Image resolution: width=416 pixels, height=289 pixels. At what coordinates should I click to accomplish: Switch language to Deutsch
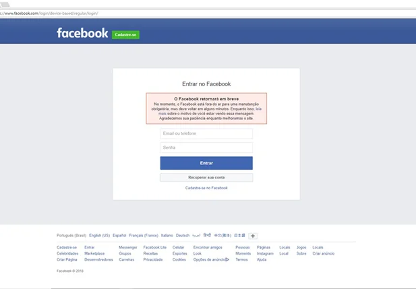(183, 235)
